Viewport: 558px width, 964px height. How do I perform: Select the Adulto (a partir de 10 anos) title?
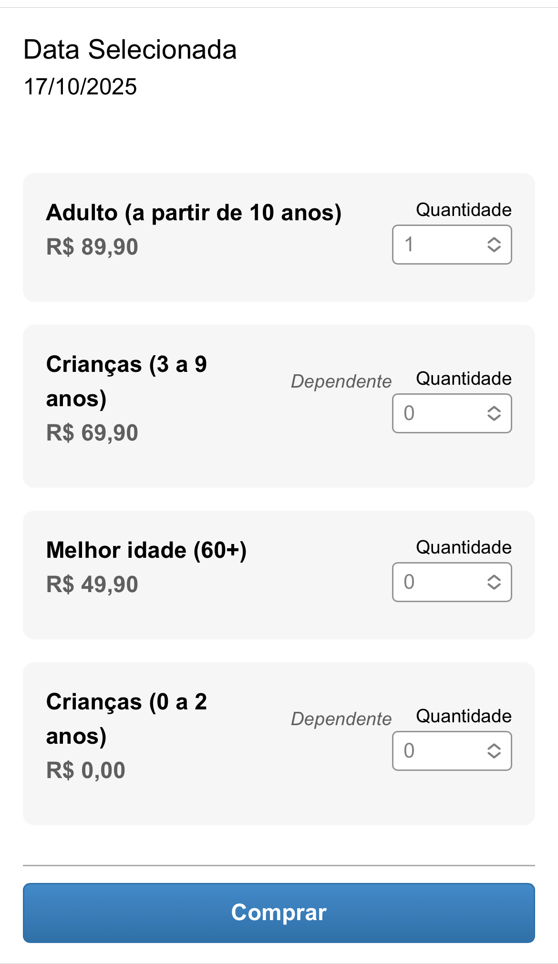click(194, 213)
